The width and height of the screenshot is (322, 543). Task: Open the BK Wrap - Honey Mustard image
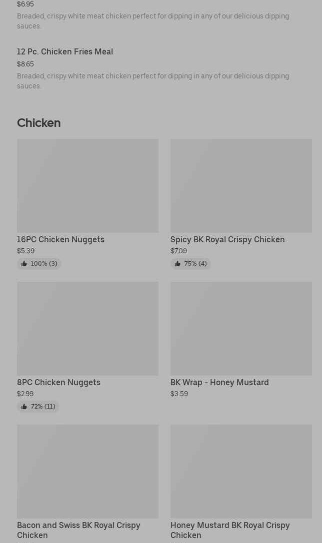click(241, 328)
